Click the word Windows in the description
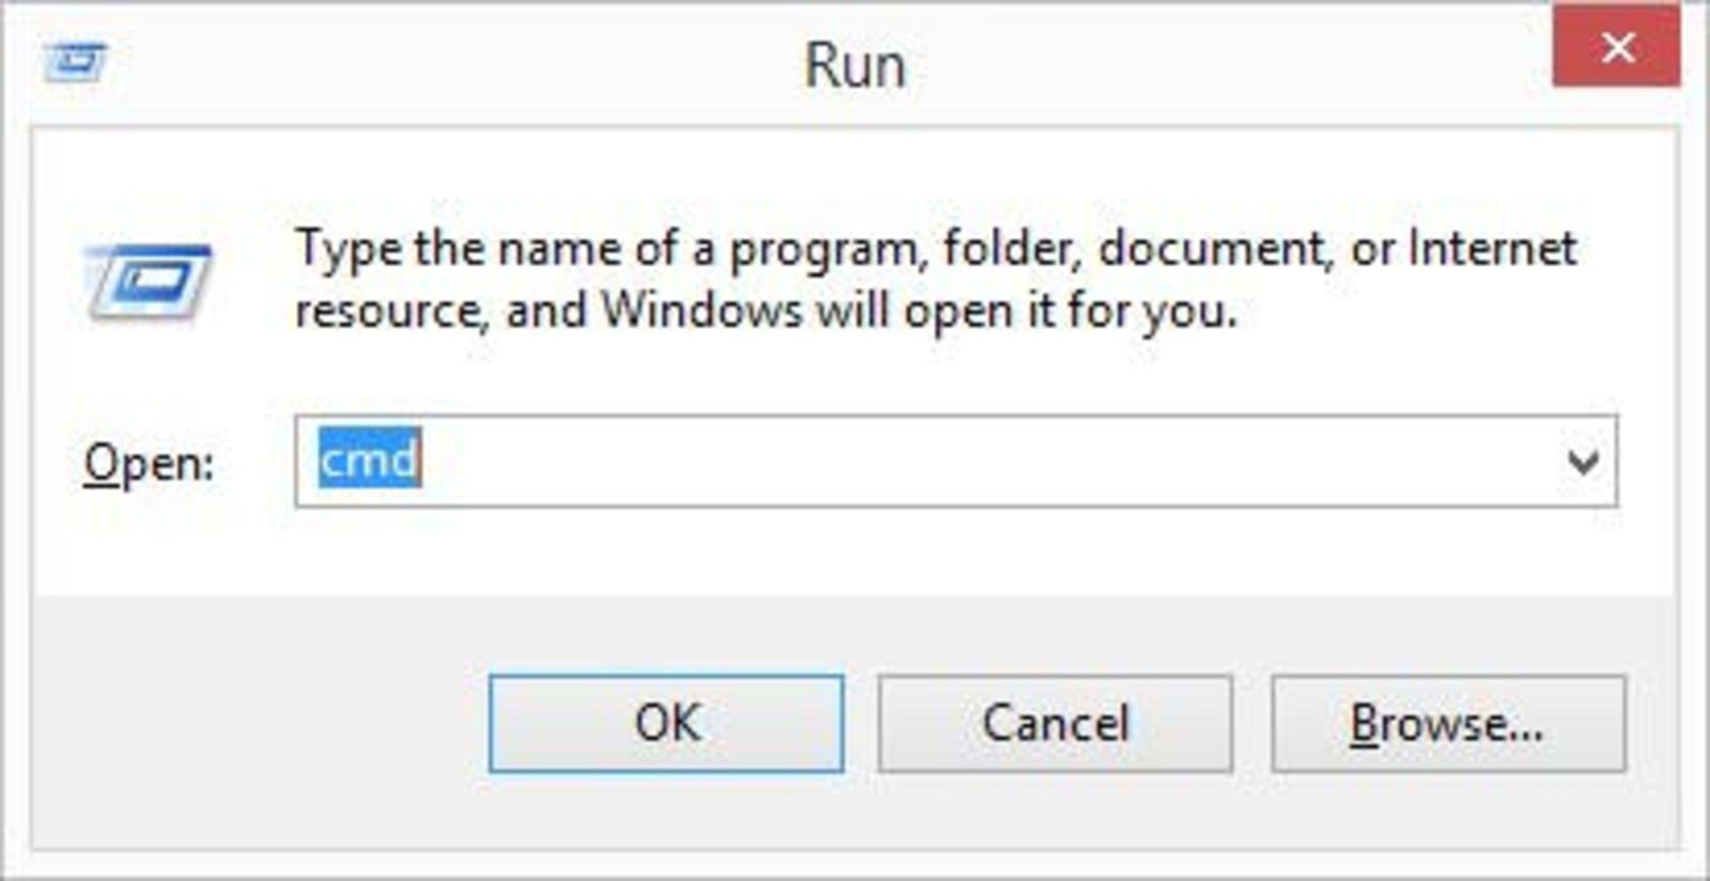The image size is (1710, 881). (702, 311)
